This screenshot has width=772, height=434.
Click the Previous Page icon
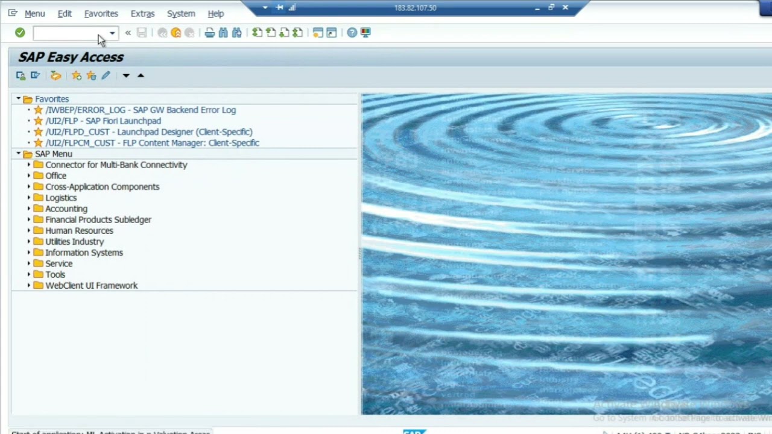click(271, 33)
